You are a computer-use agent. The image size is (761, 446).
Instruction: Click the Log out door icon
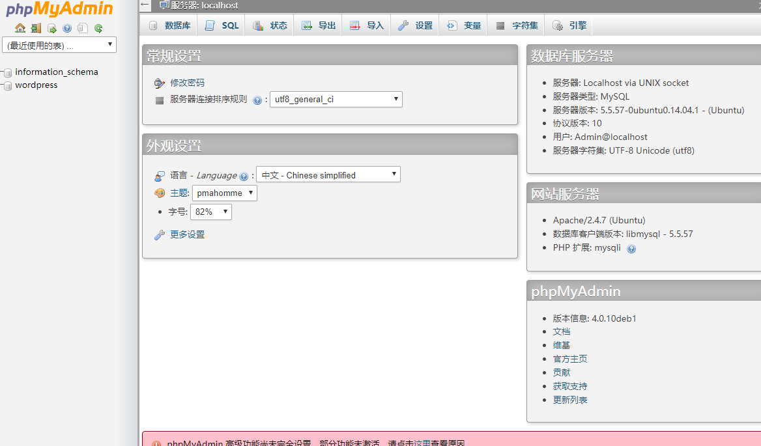pyautogui.click(x=36, y=28)
